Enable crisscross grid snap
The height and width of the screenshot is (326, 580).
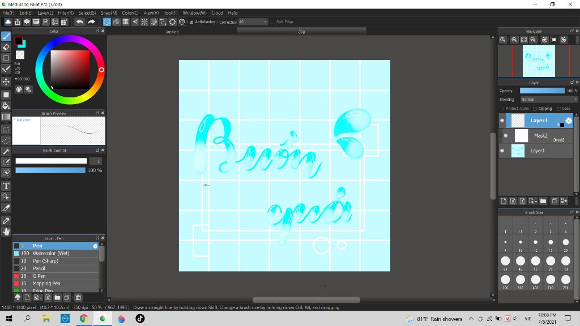pyautogui.click(x=125, y=22)
